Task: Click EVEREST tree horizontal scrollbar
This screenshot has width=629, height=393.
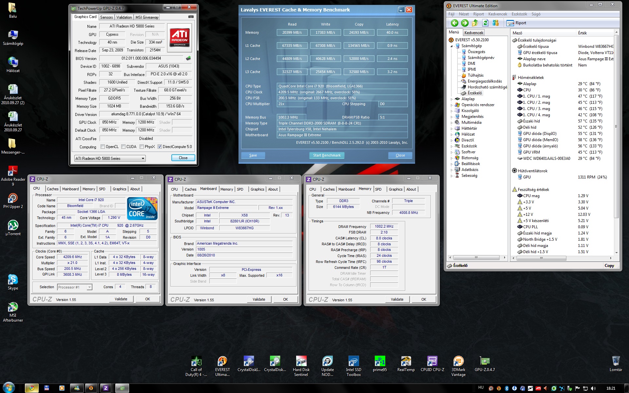Action: point(476,258)
